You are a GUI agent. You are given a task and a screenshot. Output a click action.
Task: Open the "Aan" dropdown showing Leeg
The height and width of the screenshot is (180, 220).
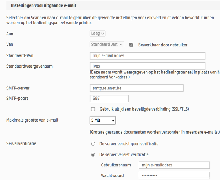(x=98, y=34)
